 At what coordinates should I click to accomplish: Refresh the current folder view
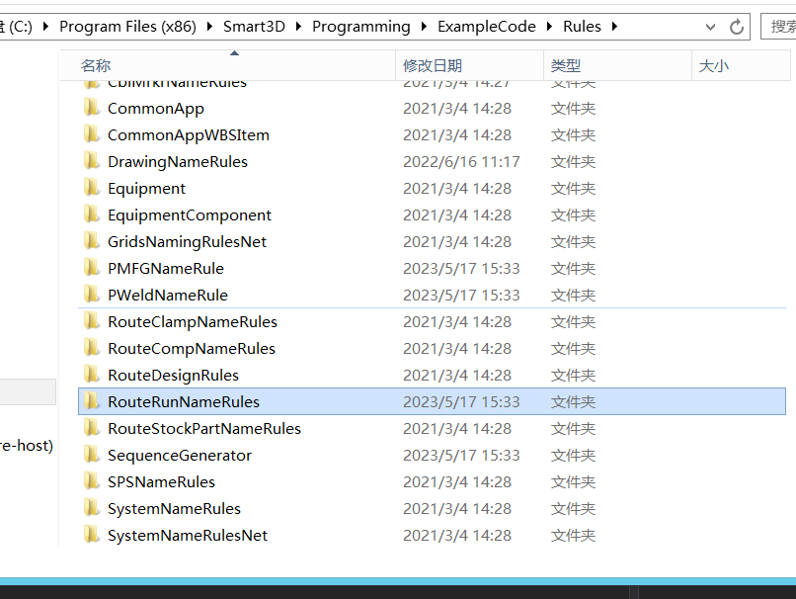click(x=736, y=27)
